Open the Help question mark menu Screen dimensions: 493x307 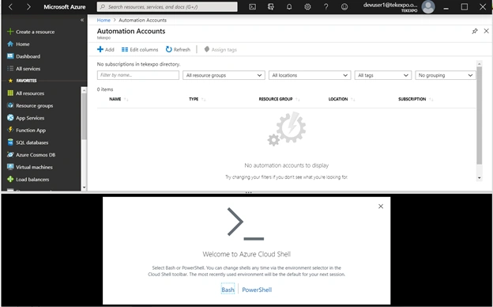click(326, 7)
